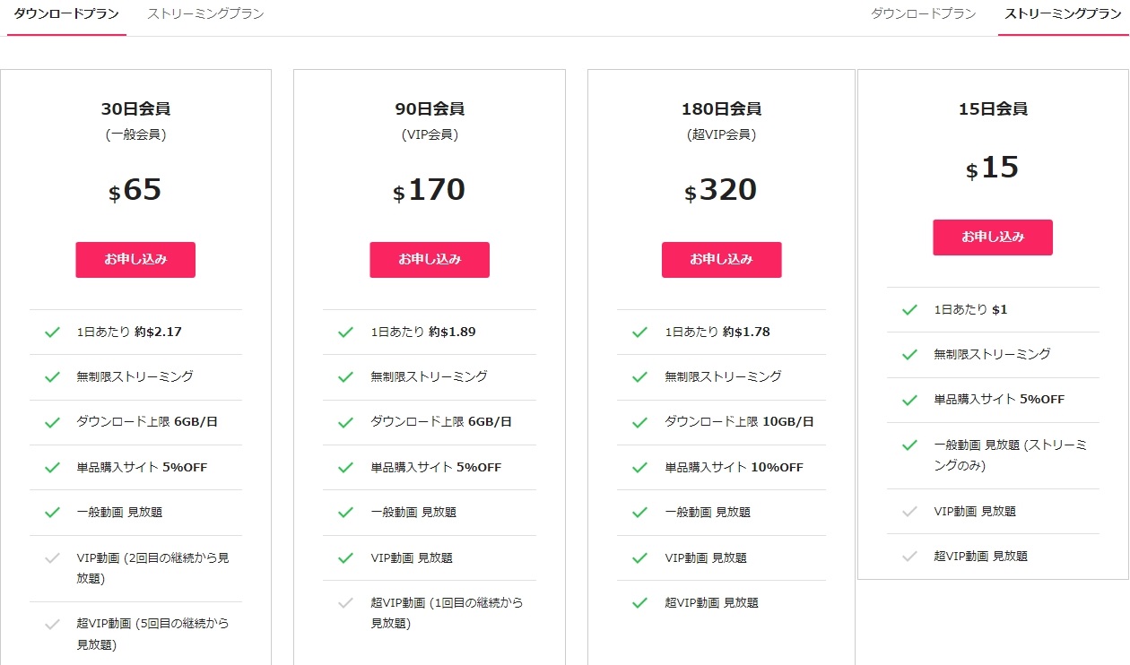Screen dimensions: 1130x665
Task: Switch to the left ストリーミングプラン tab
Action: point(205,14)
